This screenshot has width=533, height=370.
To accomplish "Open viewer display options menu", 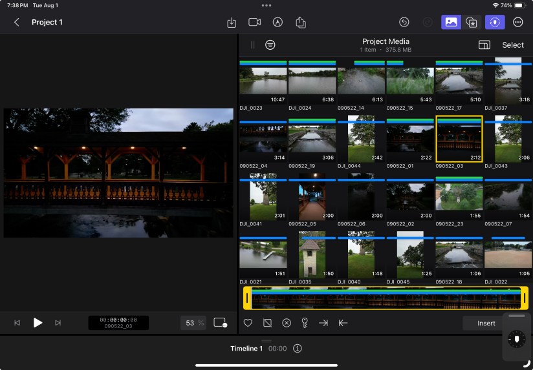I will tap(220, 323).
